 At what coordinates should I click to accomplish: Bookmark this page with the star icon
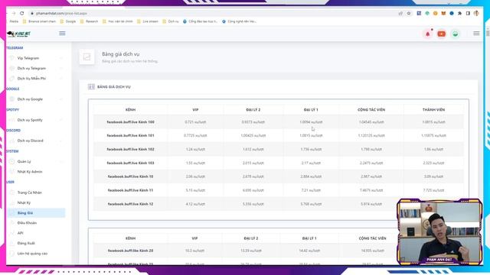[409, 14]
